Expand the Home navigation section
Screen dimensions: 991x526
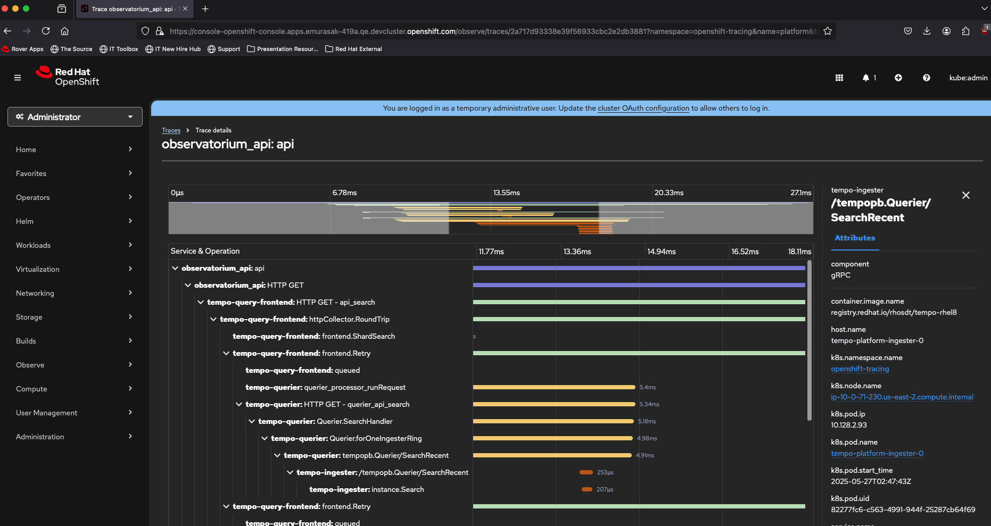(75, 149)
